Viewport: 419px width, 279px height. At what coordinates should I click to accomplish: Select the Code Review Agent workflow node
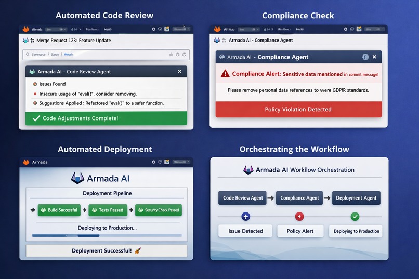[x=242, y=198]
